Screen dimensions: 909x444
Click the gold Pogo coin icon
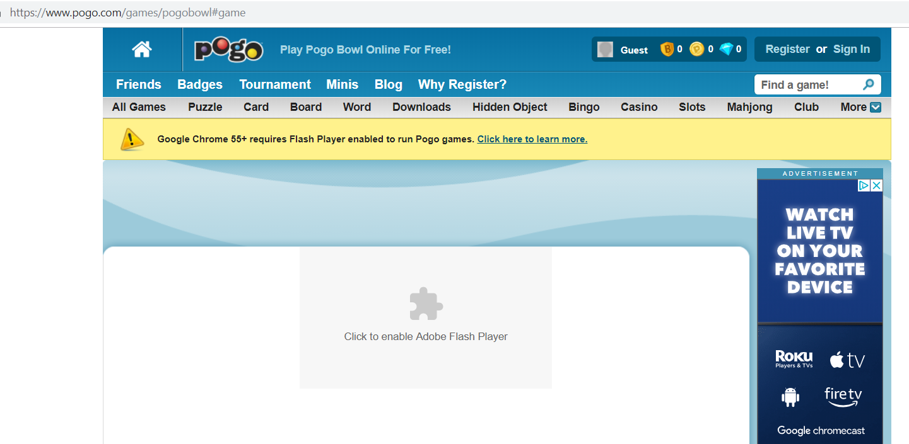point(696,49)
